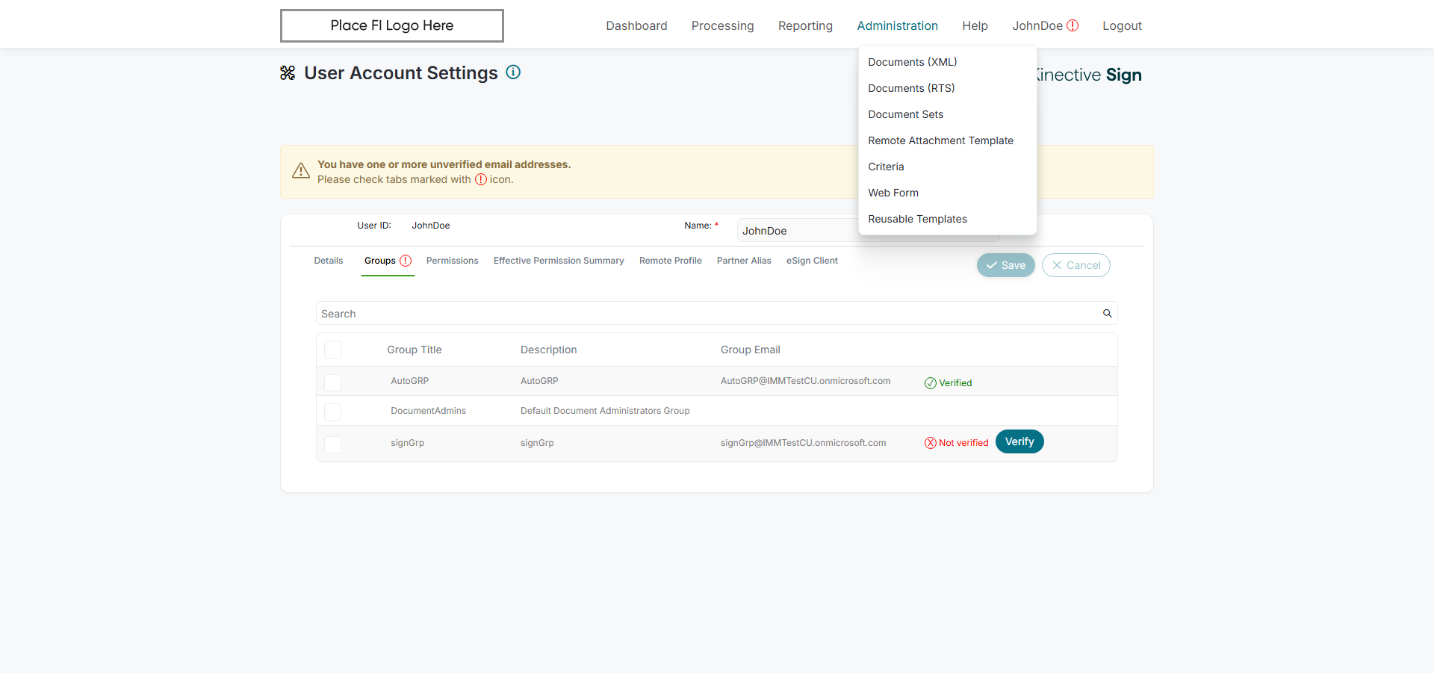Click the warning triangle in the alert banner

pyautogui.click(x=301, y=171)
